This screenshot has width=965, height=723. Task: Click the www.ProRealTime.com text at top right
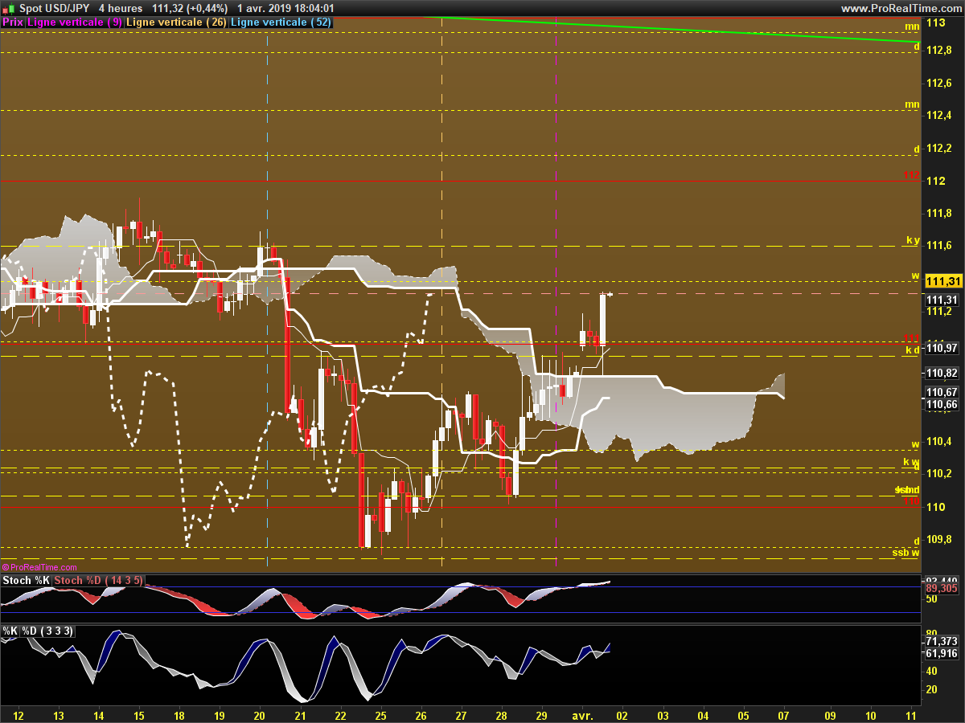(x=901, y=8)
